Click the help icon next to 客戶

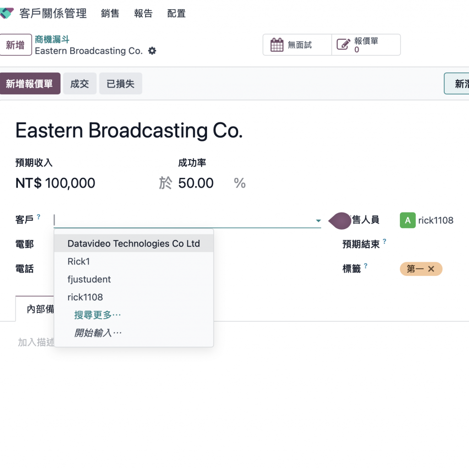pos(38,216)
